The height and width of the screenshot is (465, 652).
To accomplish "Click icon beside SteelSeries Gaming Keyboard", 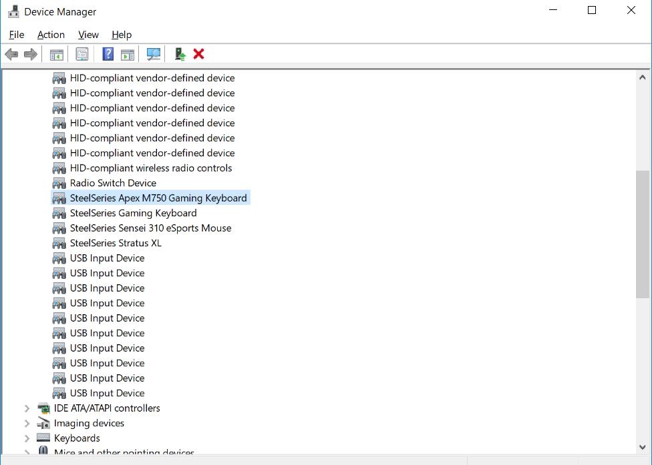I will [59, 213].
